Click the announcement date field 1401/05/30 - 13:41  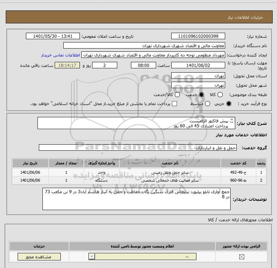[53, 36]
